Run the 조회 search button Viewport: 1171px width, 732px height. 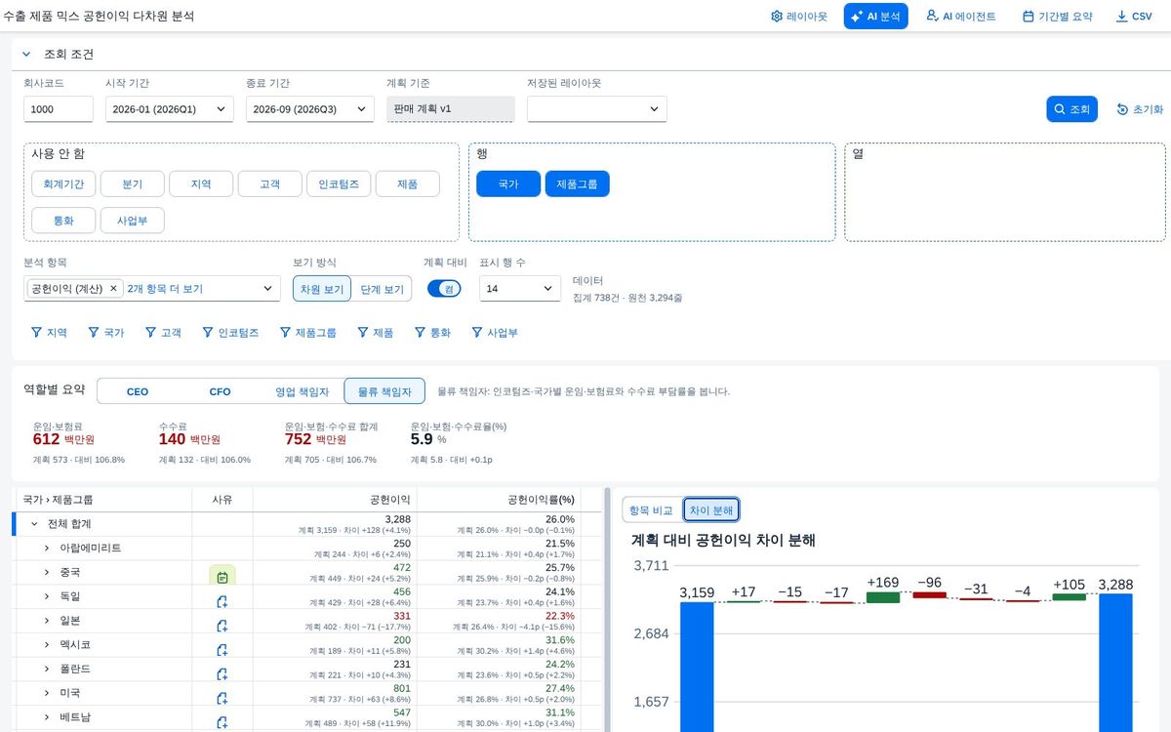pos(1072,109)
